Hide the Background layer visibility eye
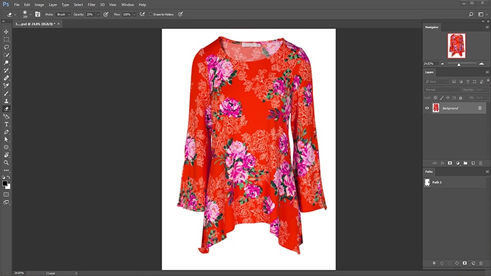Image resolution: width=491 pixels, height=276 pixels. pyautogui.click(x=427, y=108)
